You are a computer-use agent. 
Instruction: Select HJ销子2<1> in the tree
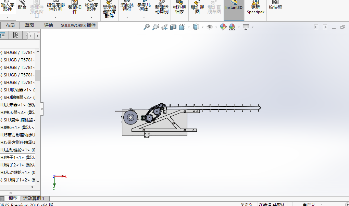coord(17,165)
